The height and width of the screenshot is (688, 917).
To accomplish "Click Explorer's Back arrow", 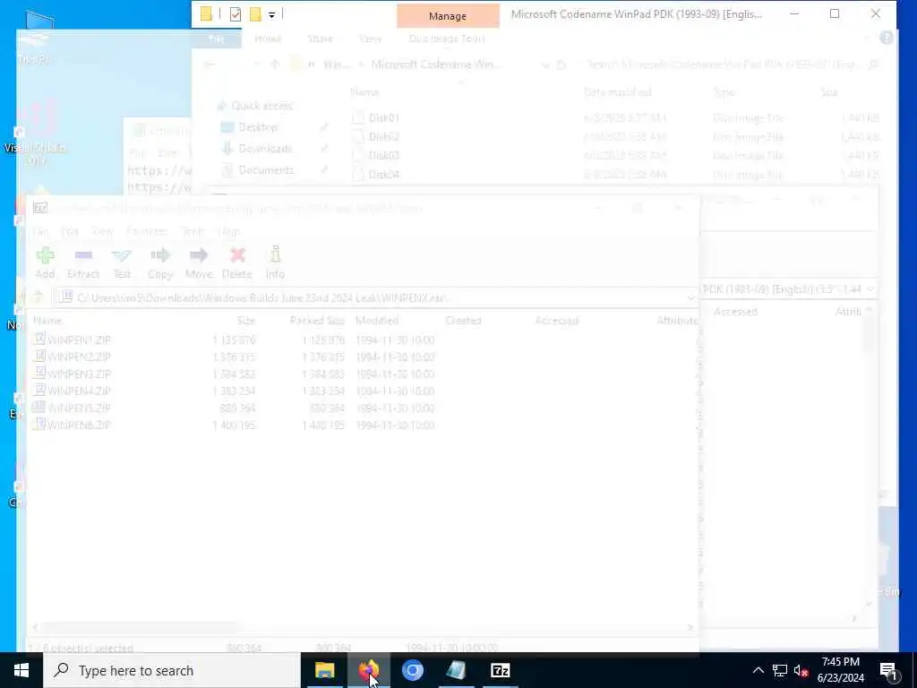I will (x=209, y=64).
